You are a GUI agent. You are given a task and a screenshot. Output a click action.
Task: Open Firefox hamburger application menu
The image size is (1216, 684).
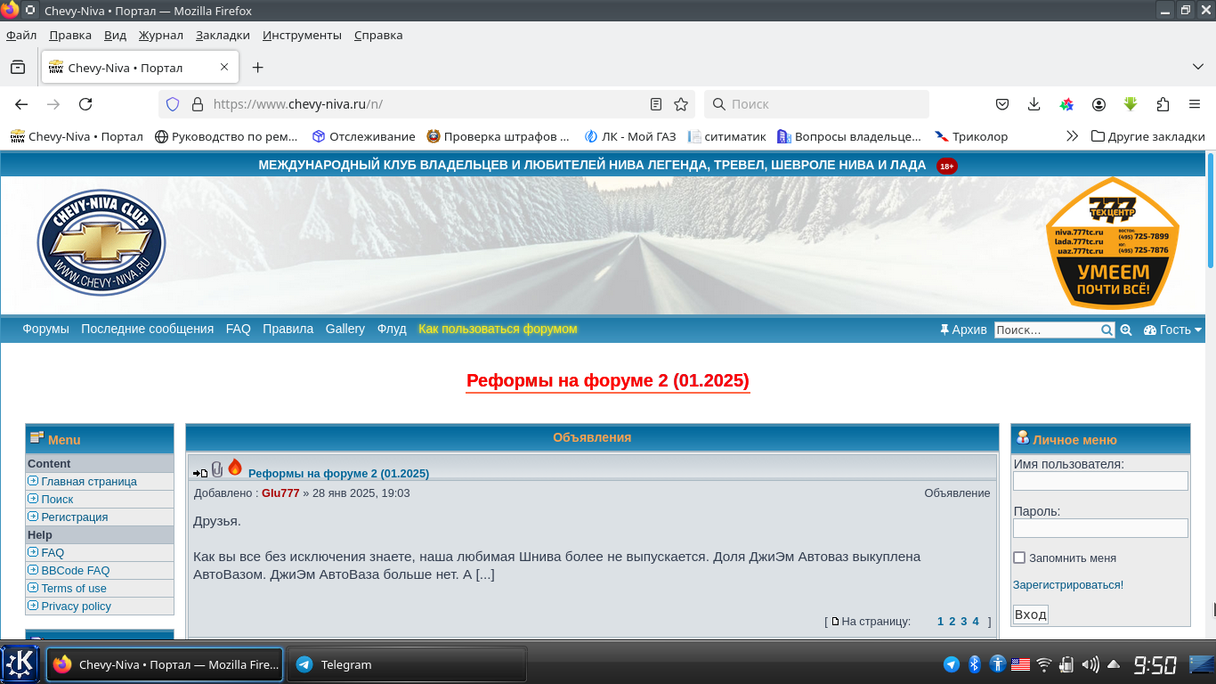point(1195,104)
